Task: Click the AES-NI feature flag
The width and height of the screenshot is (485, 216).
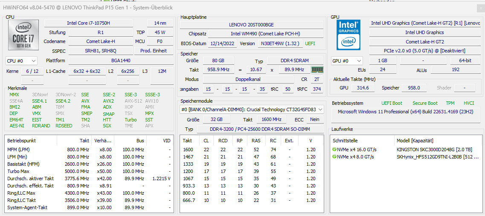Action: tap(17, 126)
